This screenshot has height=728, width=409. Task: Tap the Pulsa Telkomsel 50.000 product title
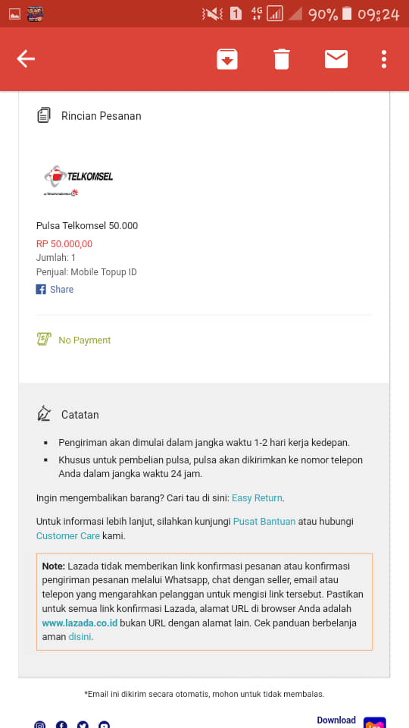point(87,226)
